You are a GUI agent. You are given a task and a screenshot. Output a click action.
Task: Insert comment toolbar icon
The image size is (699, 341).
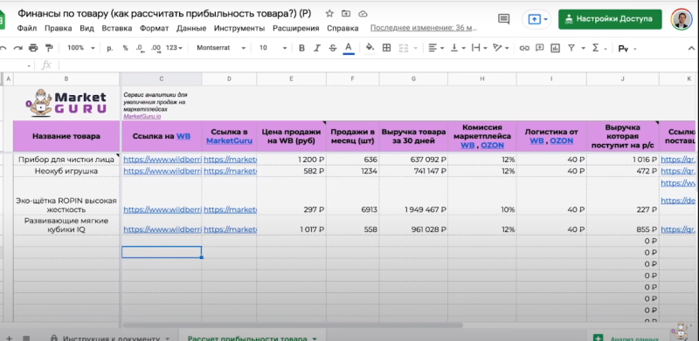(x=540, y=48)
